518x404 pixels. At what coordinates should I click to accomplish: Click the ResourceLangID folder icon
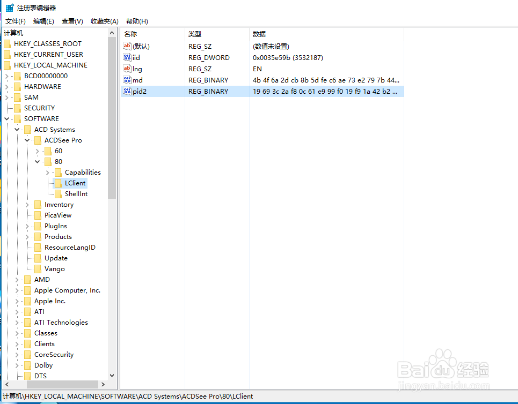click(x=38, y=248)
